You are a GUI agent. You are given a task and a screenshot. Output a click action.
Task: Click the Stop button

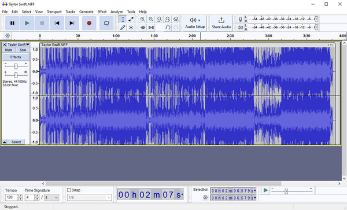coord(42,23)
